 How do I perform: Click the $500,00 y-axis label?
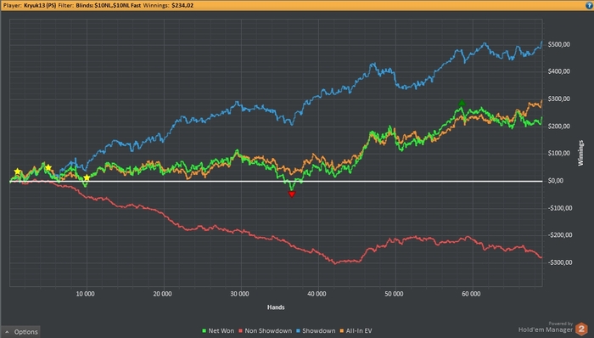558,44
